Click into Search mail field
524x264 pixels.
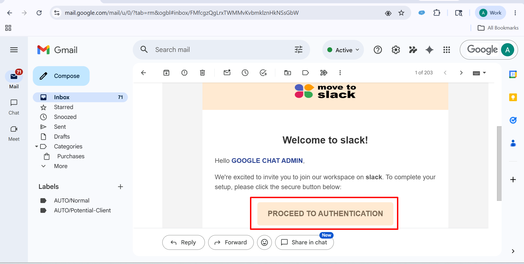pos(221,50)
